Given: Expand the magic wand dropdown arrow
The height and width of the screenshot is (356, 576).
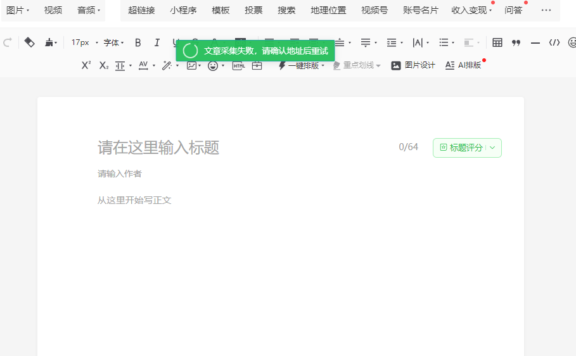Looking at the screenshot, I should tap(177, 66).
